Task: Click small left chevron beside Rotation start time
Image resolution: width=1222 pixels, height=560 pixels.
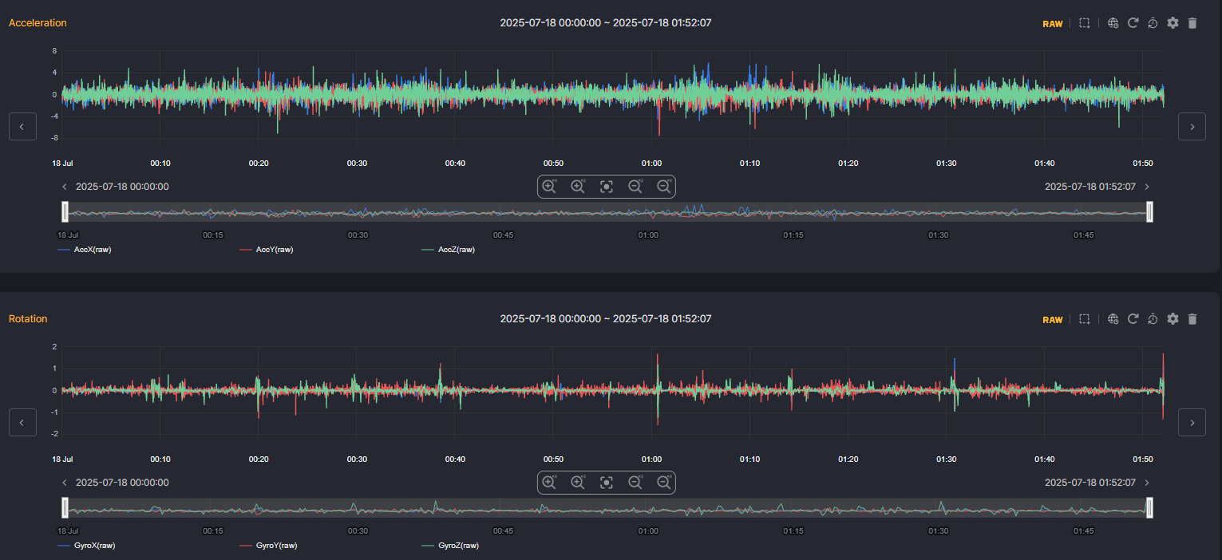Action: tap(65, 483)
